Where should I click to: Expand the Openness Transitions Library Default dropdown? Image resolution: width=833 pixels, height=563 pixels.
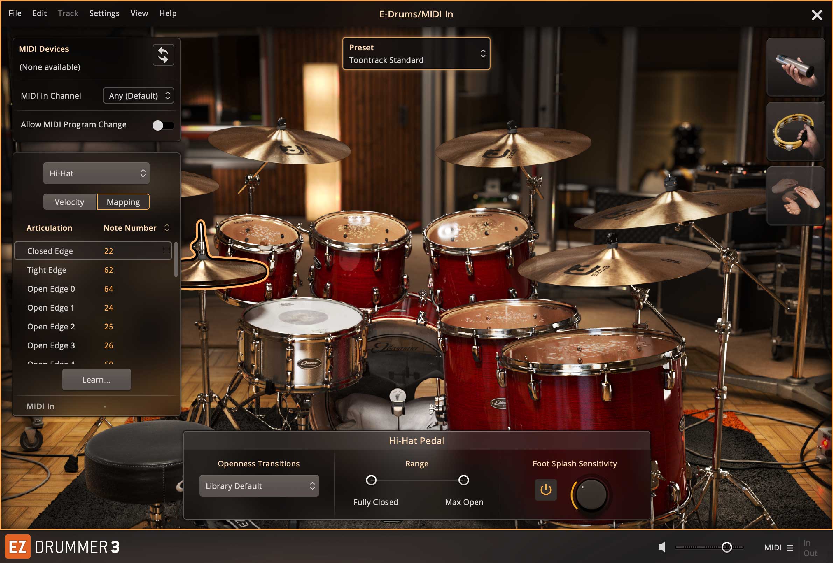(x=259, y=486)
